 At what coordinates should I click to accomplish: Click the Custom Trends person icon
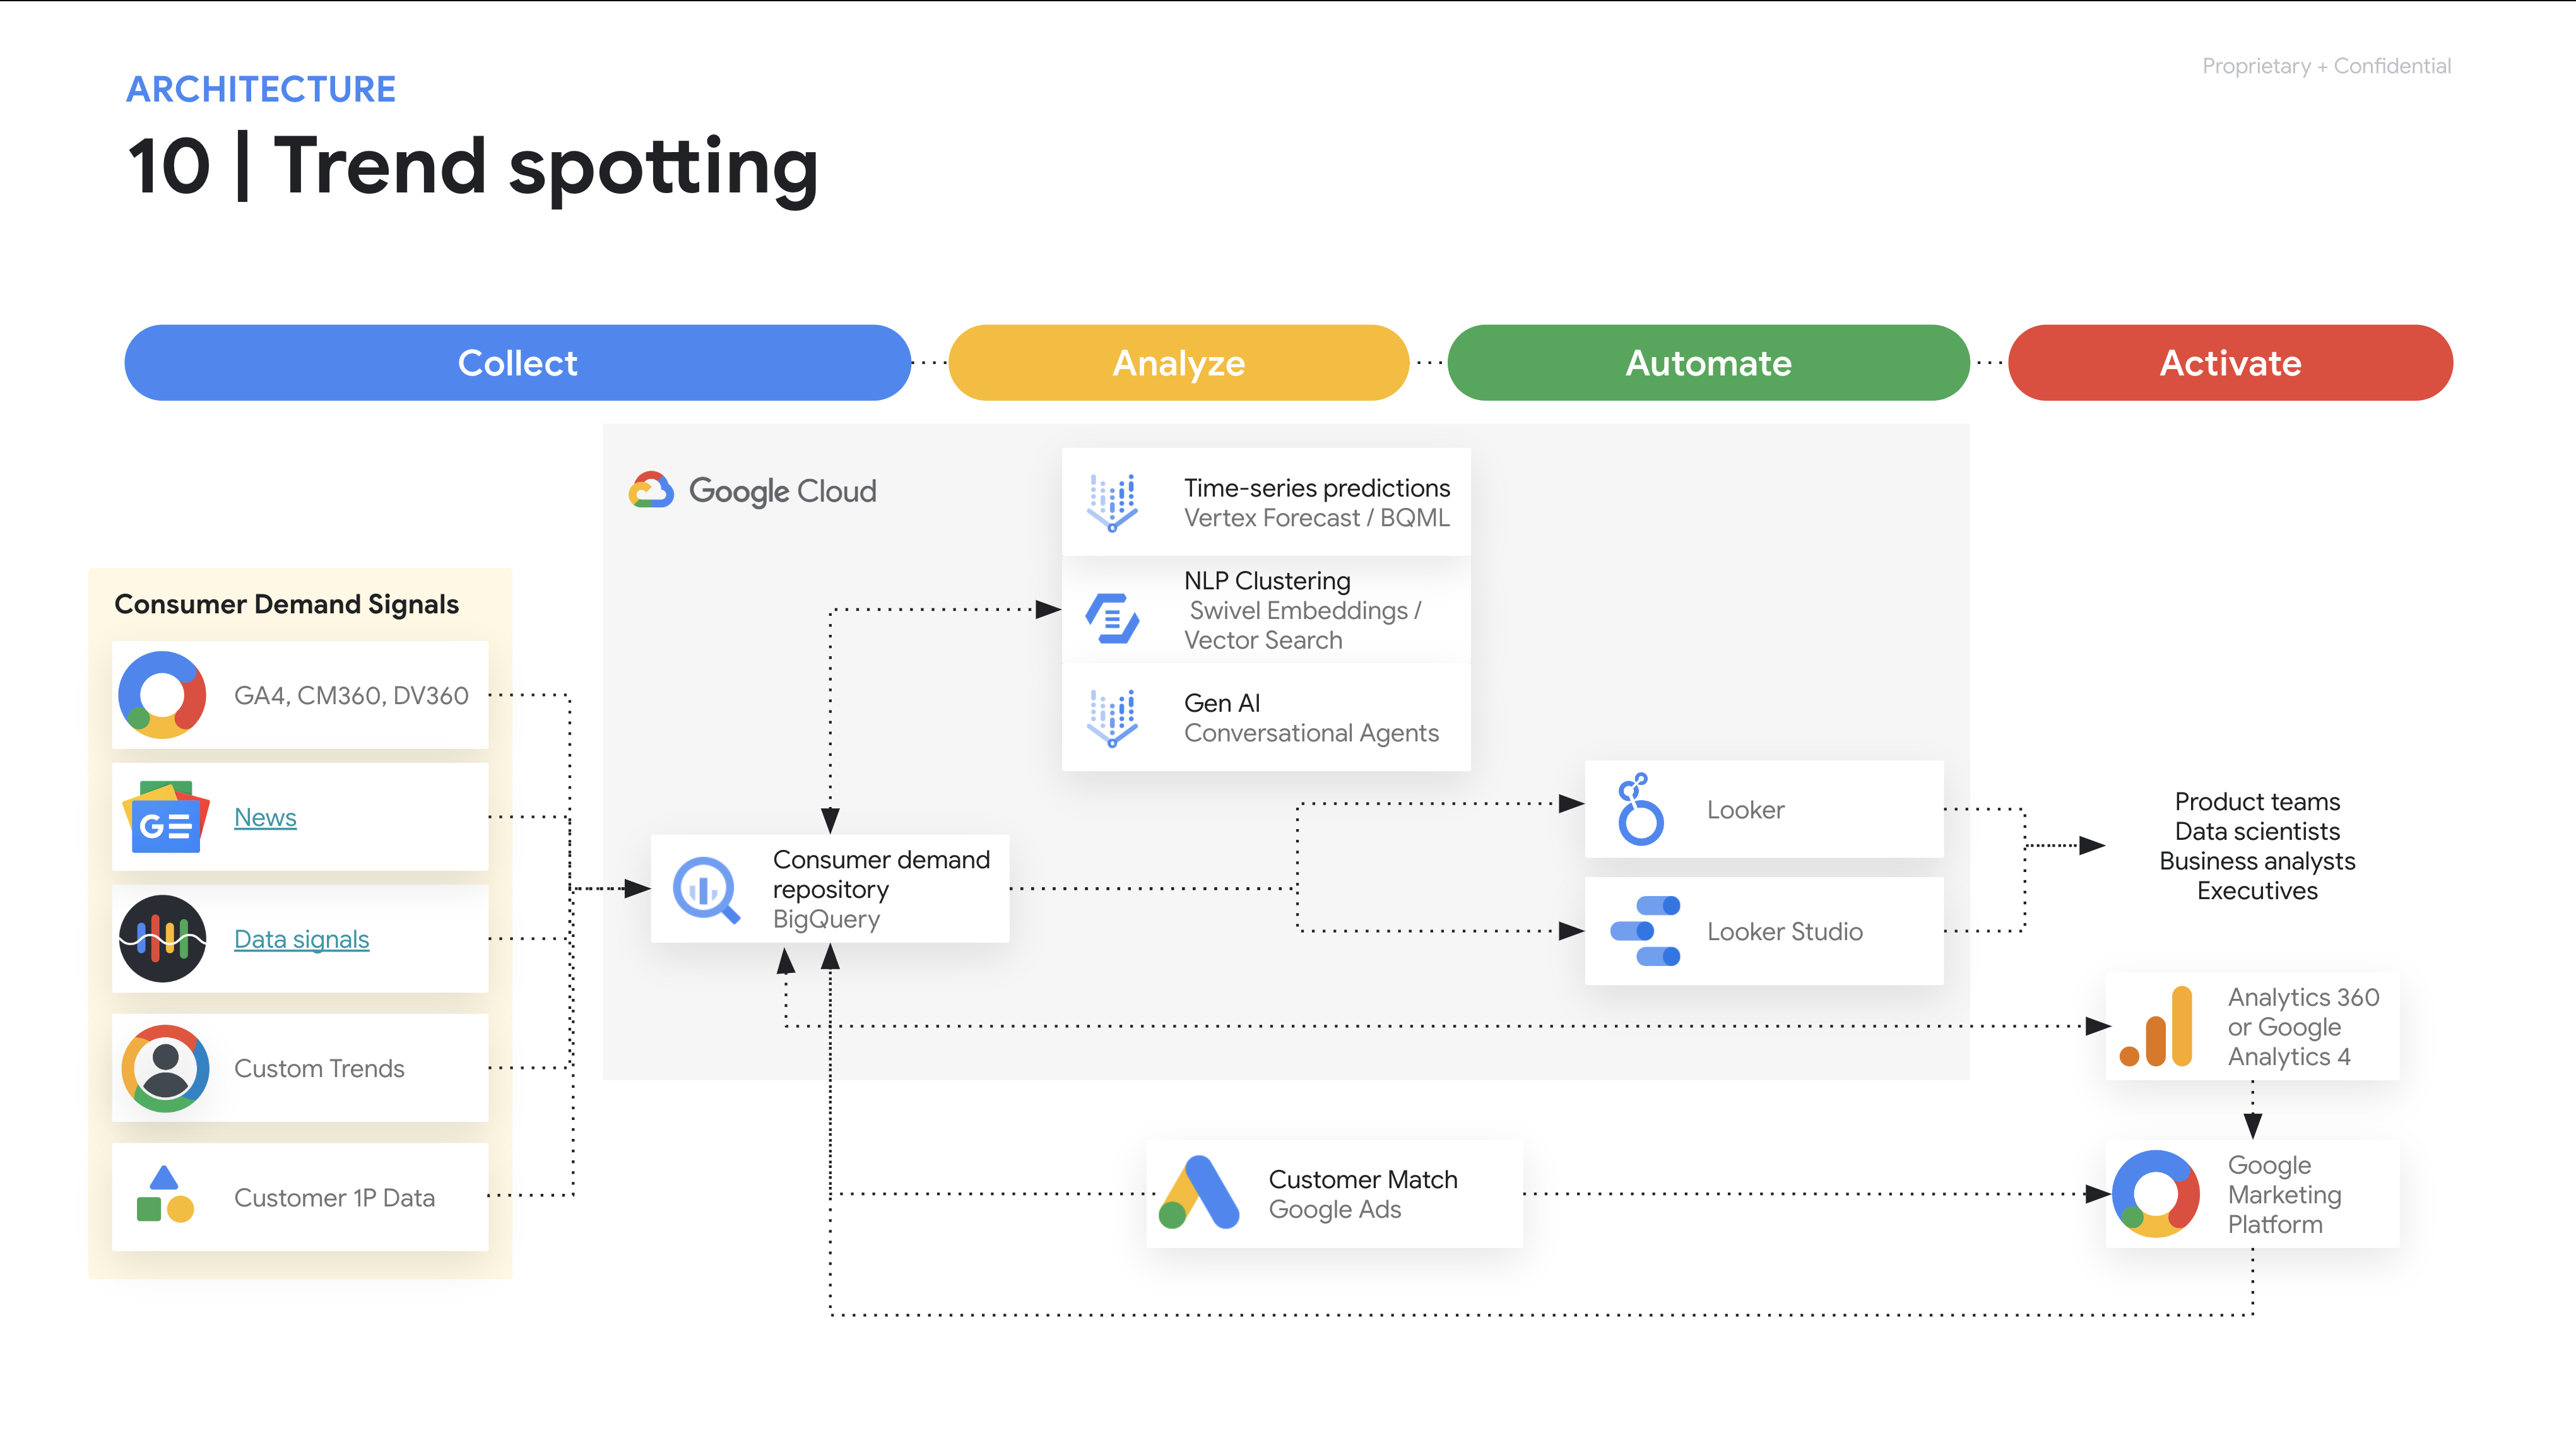coord(165,1068)
